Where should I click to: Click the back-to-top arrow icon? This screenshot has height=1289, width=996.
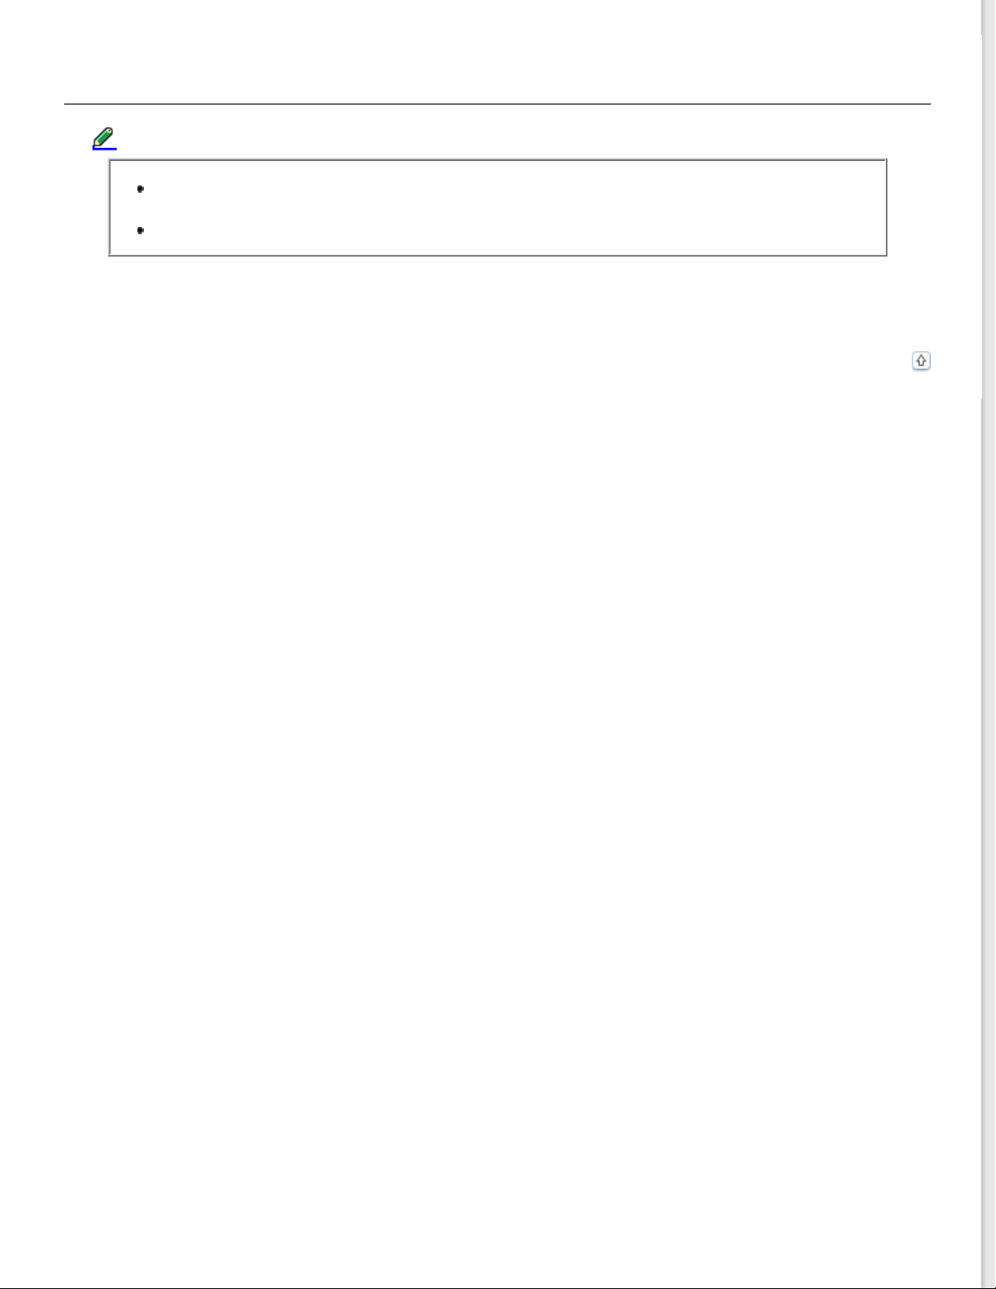pos(920,360)
